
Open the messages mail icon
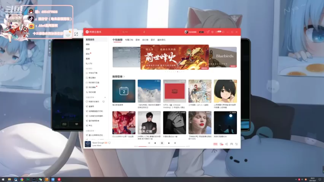click(x=217, y=32)
